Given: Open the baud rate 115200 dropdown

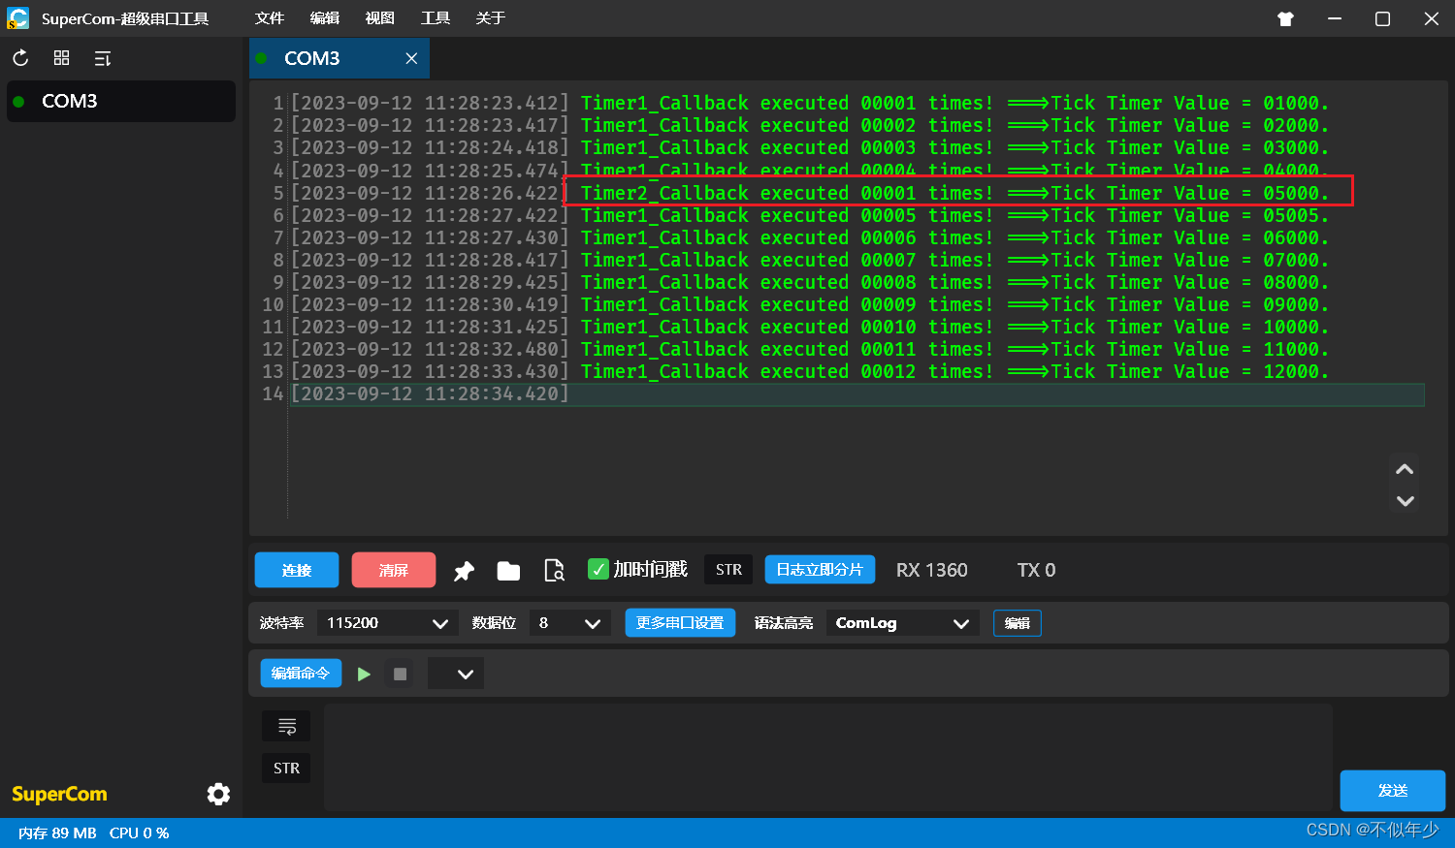Looking at the screenshot, I should pyautogui.click(x=386, y=622).
